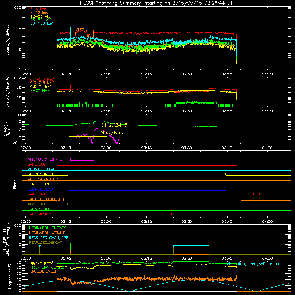Image resolution: width=295 pixels, height=295 pixels.
Task: Select the ATTENUATOR_STATE flag label
Action: 45,160
